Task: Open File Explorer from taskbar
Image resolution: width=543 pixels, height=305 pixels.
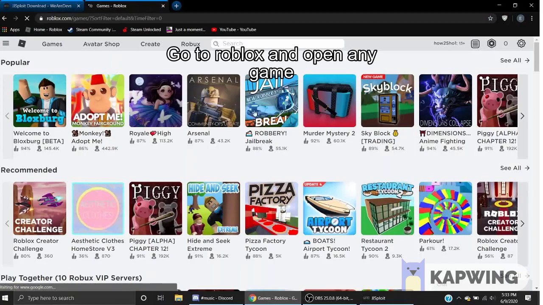Action: pos(179,298)
